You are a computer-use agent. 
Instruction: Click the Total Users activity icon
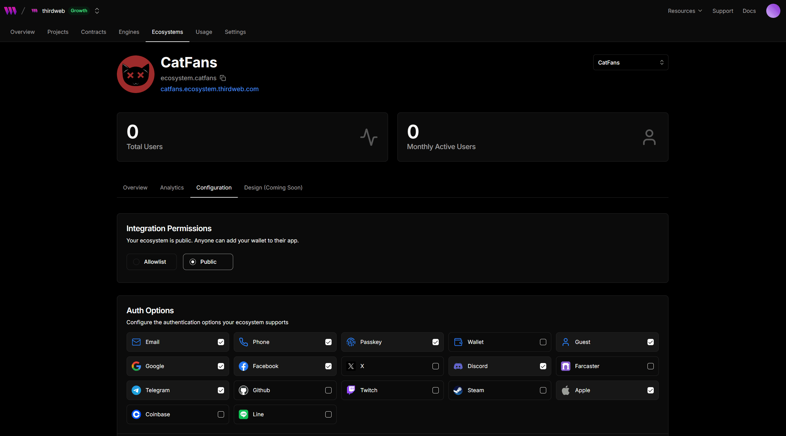[x=369, y=137]
